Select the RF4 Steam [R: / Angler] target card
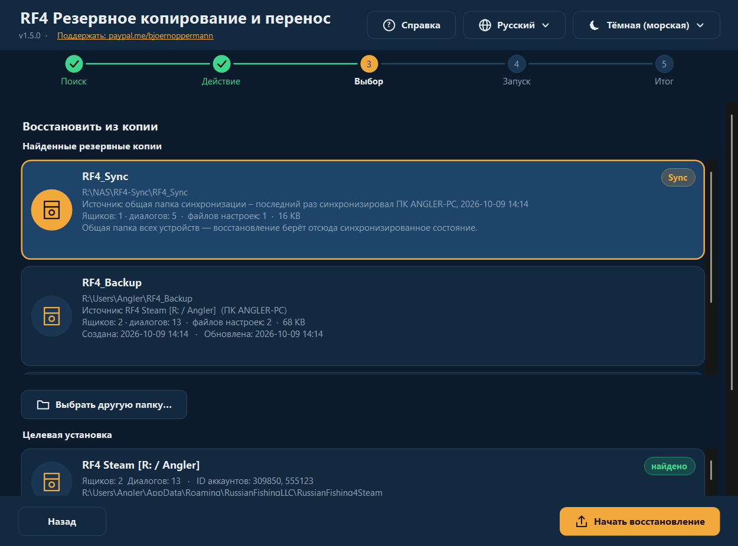This screenshot has height=546, width=738. pos(363,473)
